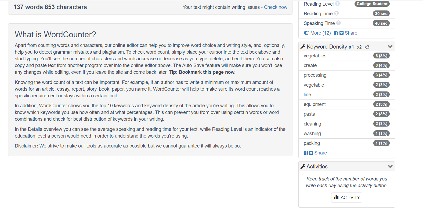Click the Keyword Density panel title

click(x=327, y=47)
